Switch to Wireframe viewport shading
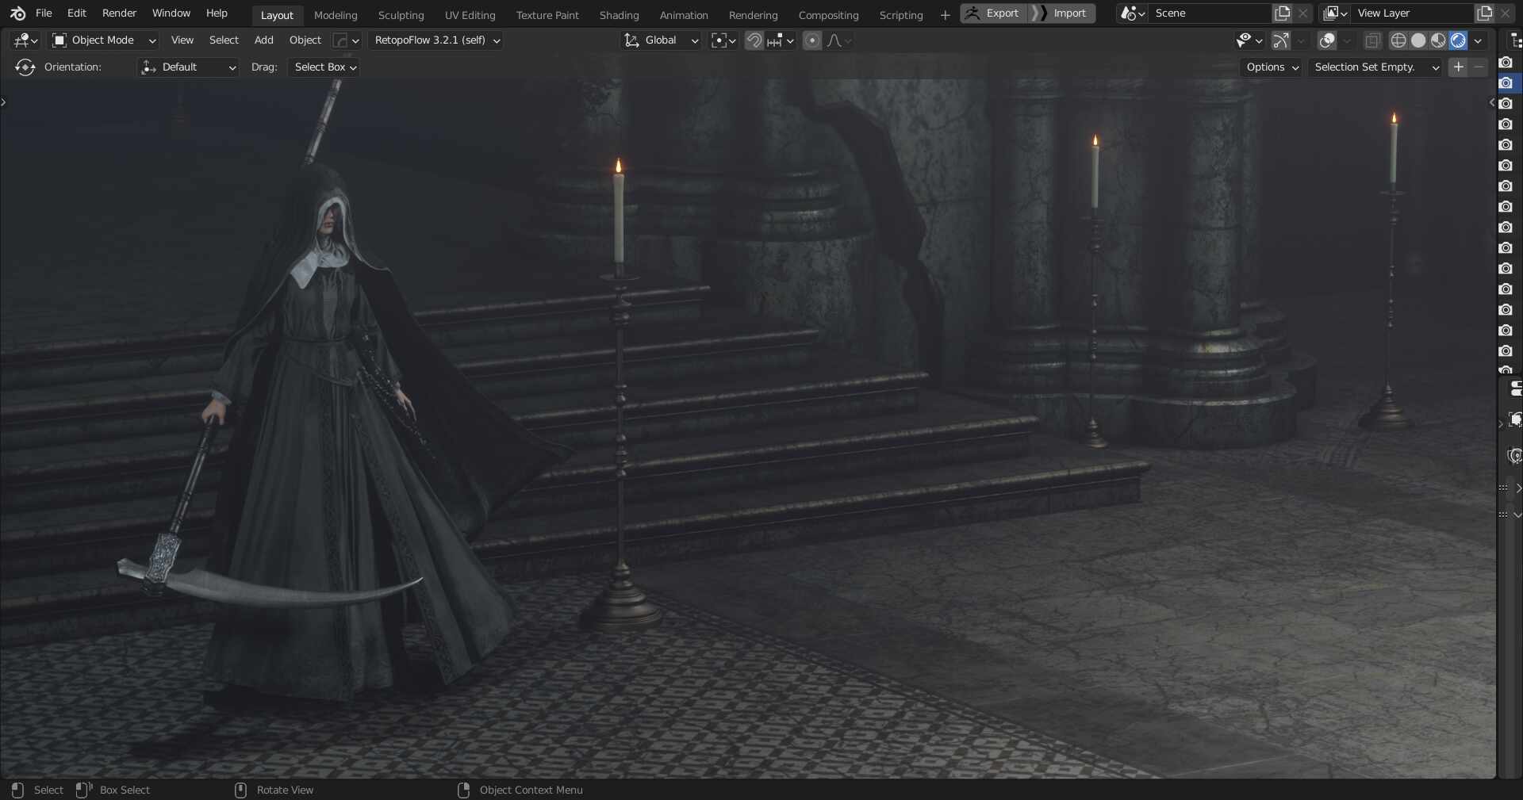Image resolution: width=1523 pixels, height=800 pixels. coord(1398,40)
